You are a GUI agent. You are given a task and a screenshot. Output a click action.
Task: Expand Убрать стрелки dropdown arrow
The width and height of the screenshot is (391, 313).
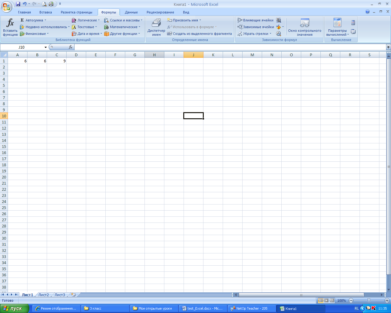pyautogui.click(x=270, y=34)
